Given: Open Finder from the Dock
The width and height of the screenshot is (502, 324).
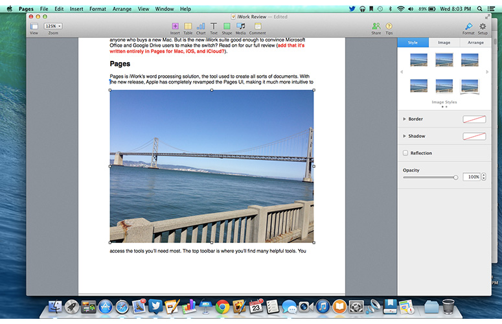Looking at the screenshot, I should [x=55, y=307].
